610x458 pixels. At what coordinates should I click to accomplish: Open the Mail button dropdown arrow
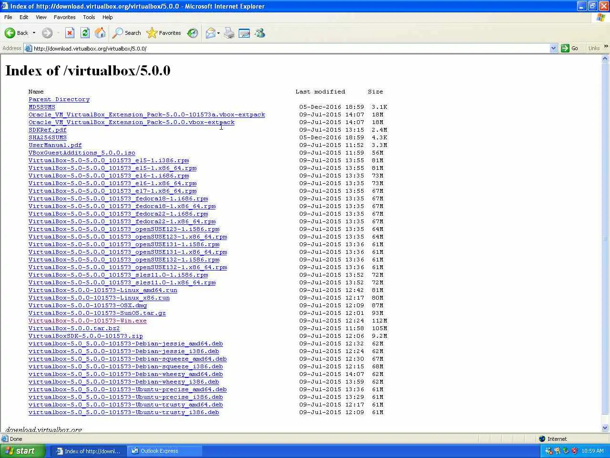tap(218, 33)
